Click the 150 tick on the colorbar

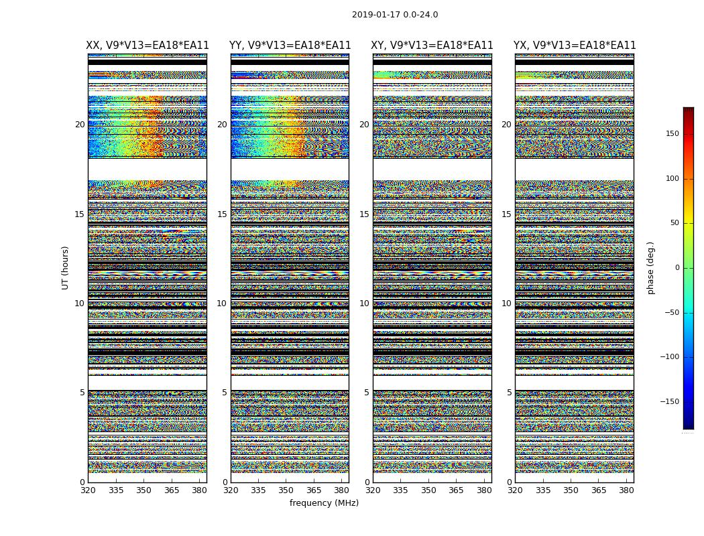tap(672, 133)
